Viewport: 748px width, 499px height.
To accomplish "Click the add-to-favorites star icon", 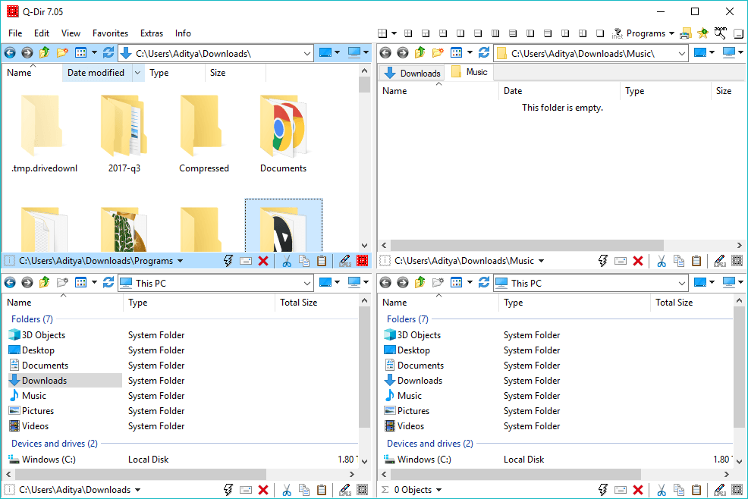I will pos(702,33).
